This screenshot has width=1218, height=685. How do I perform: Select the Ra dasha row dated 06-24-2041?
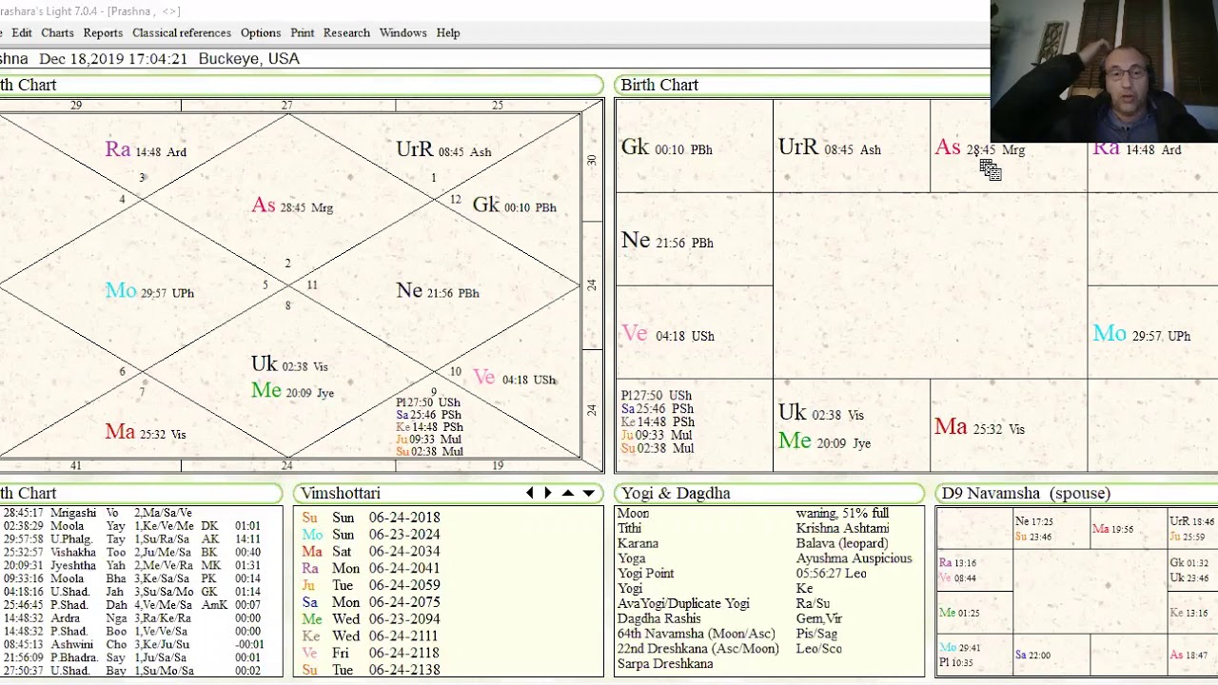pyautogui.click(x=371, y=569)
